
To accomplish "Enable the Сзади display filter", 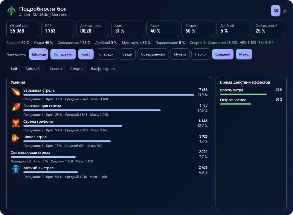I will (x=127, y=54).
